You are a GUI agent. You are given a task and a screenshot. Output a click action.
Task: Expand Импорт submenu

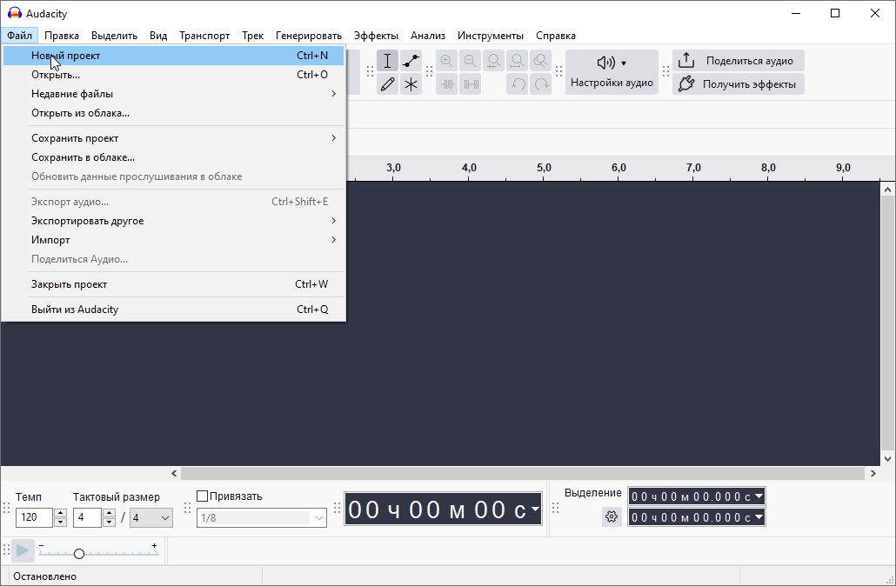pos(174,240)
